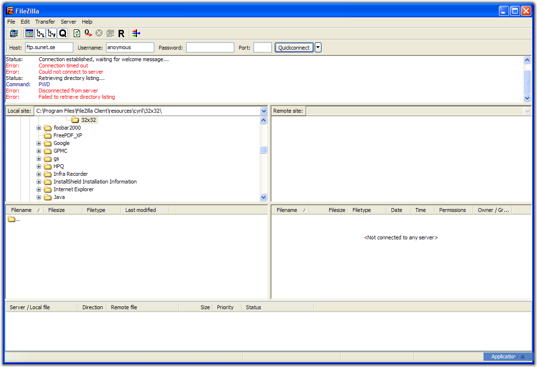Viewport: 537px width, 367px height.
Task: Toggle the message log display
Action: [x=29, y=33]
